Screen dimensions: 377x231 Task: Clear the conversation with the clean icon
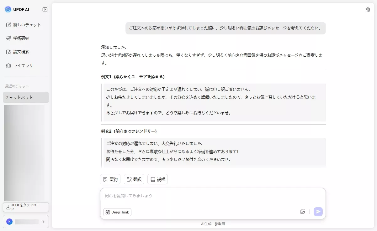coord(368,10)
